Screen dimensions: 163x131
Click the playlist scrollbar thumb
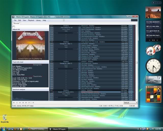(137, 63)
